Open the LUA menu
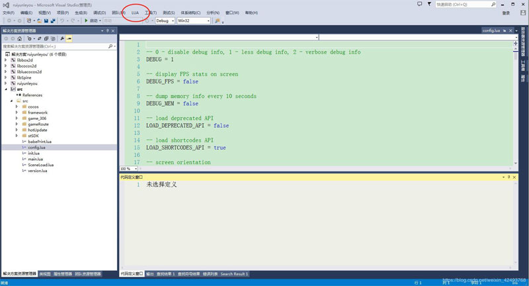 pos(135,13)
